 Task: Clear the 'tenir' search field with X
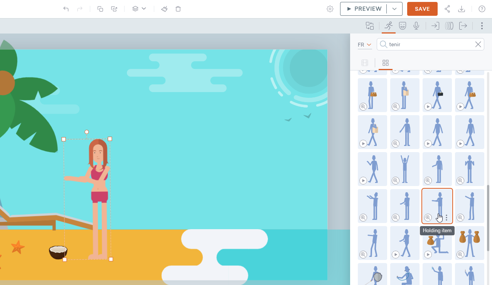(478, 44)
